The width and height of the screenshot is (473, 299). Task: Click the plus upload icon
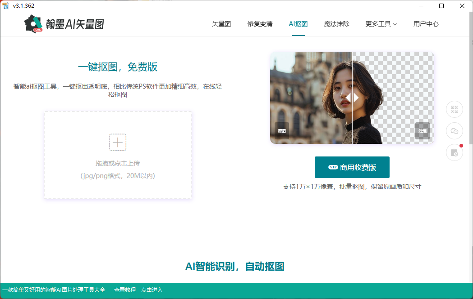point(118,143)
